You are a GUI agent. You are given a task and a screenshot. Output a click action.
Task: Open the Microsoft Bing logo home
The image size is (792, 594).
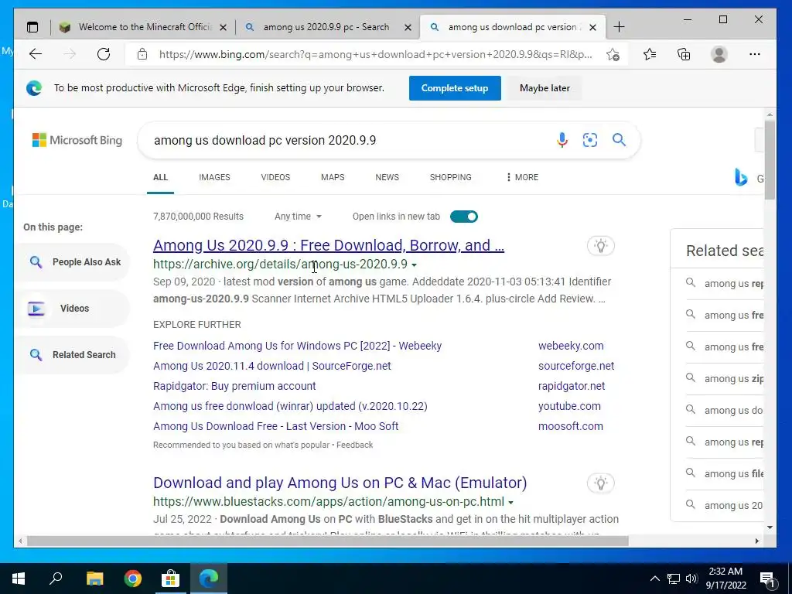coord(77,140)
